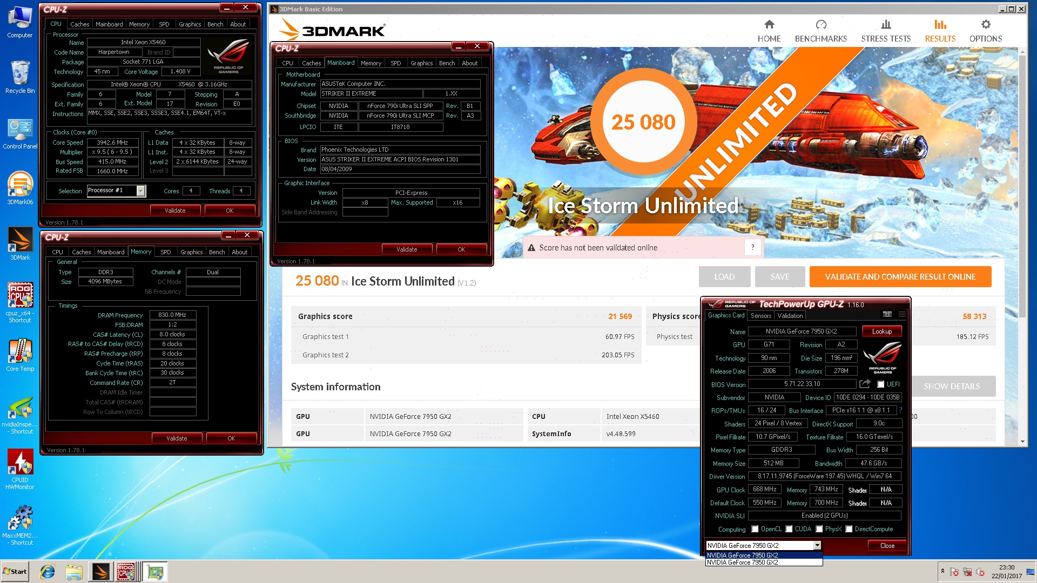Switch to the 3DMark taskbar button

100,572
